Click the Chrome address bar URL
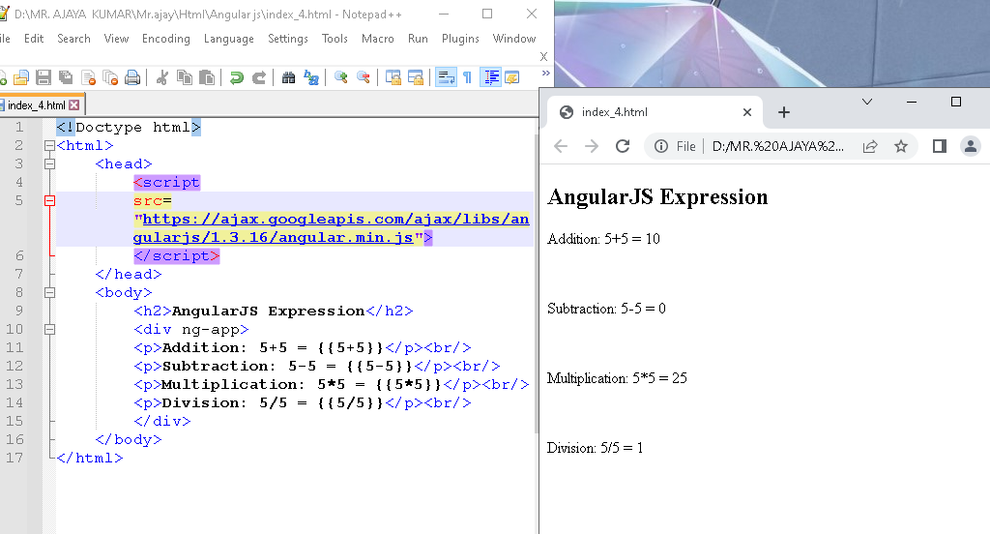The height and width of the screenshot is (534, 990). [777, 146]
